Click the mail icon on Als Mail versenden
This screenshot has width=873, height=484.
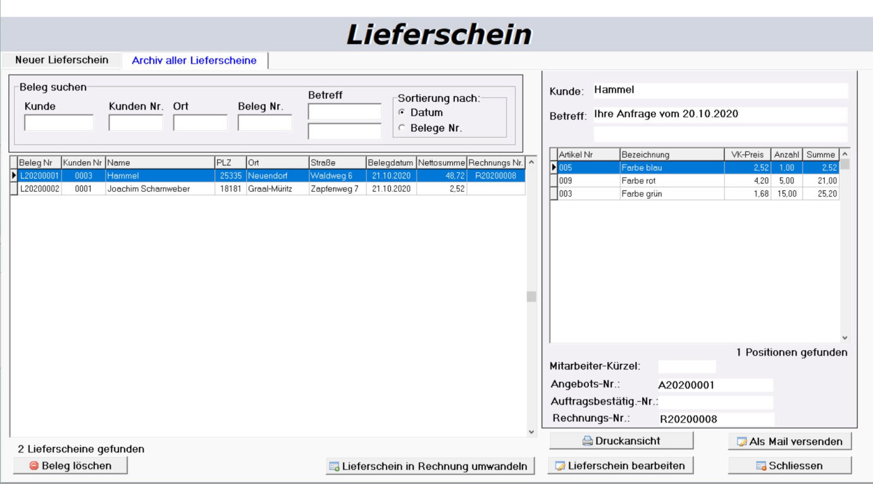(x=742, y=442)
